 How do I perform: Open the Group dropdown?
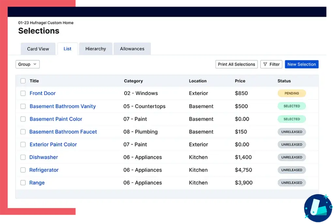point(27,64)
